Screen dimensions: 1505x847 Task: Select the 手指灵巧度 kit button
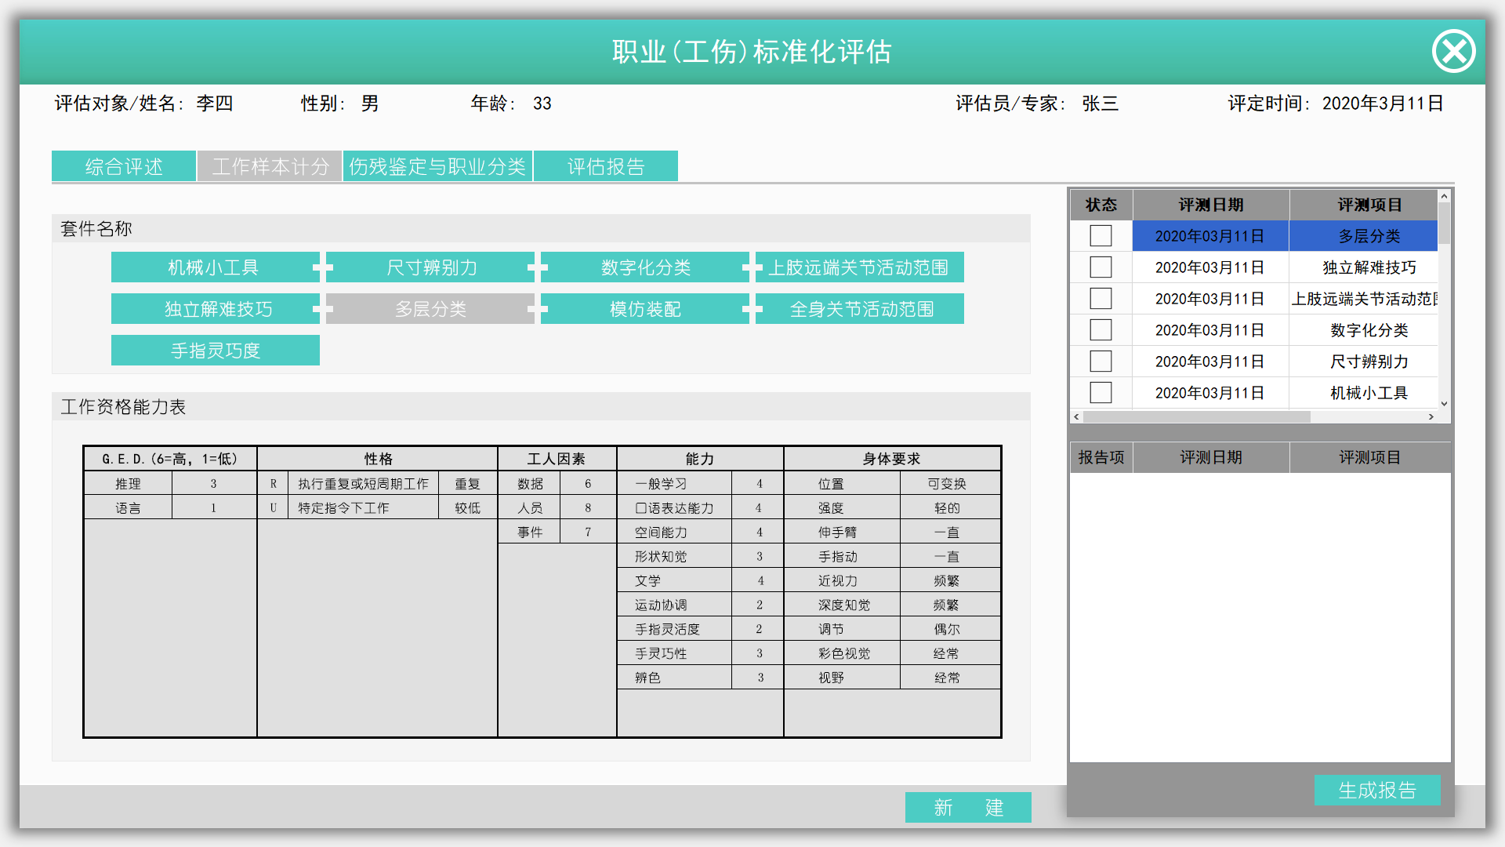[x=215, y=351]
